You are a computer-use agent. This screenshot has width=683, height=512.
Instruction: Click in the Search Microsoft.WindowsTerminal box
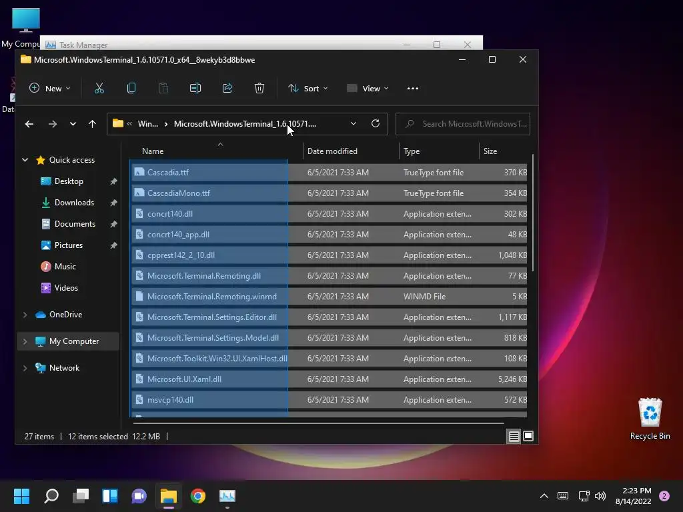[x=463, y=124]
